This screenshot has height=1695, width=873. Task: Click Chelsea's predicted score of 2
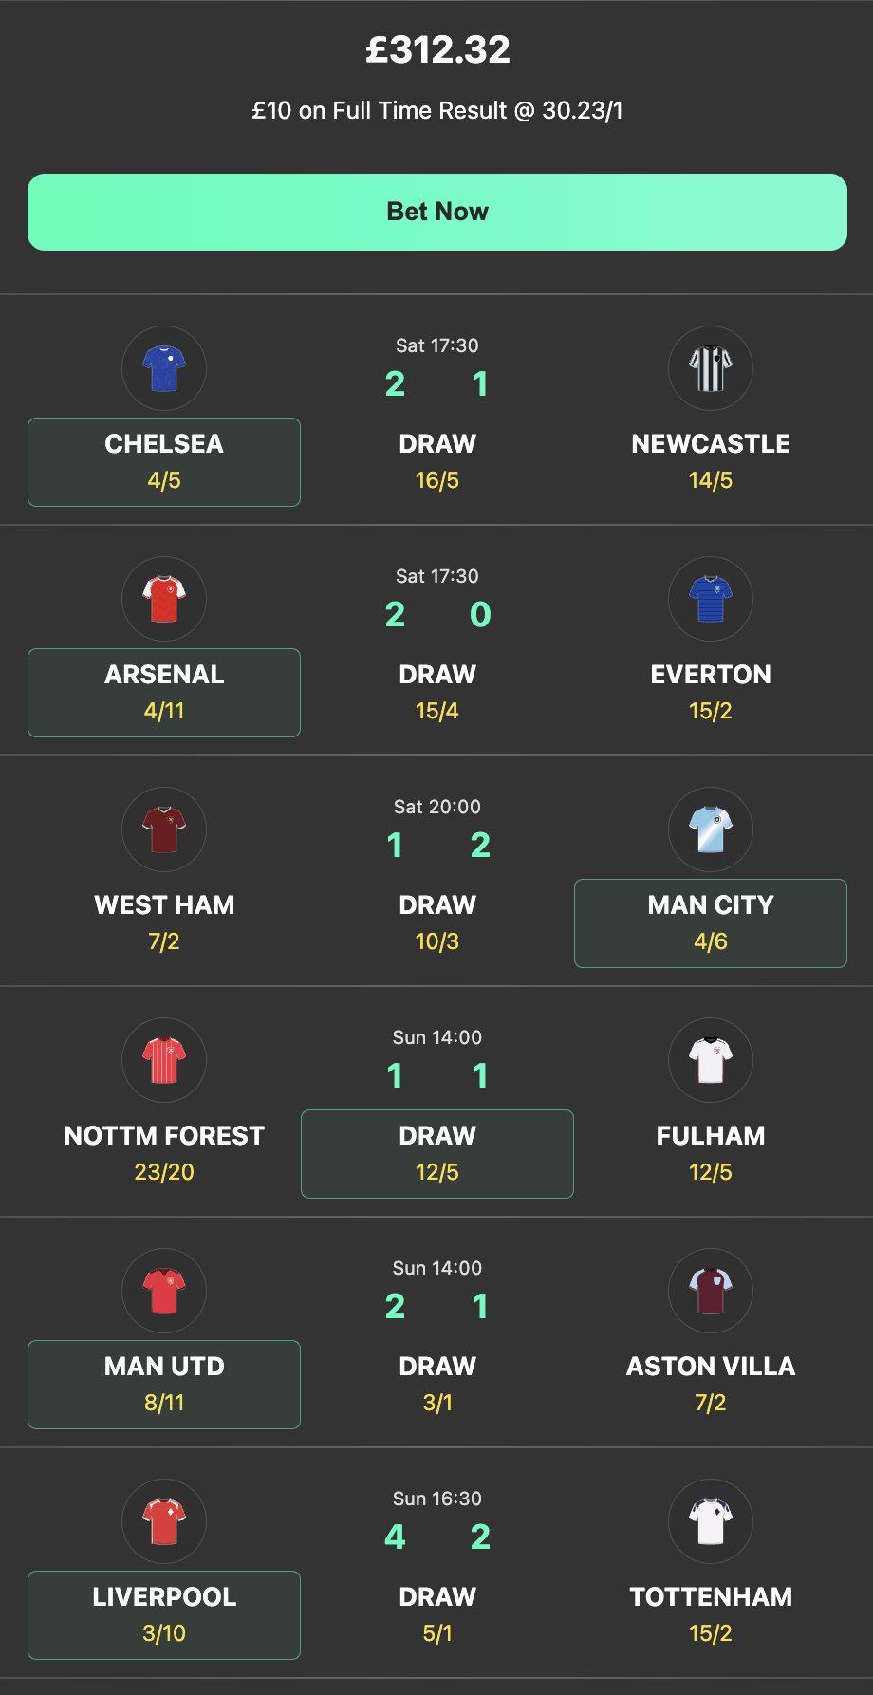395,385
